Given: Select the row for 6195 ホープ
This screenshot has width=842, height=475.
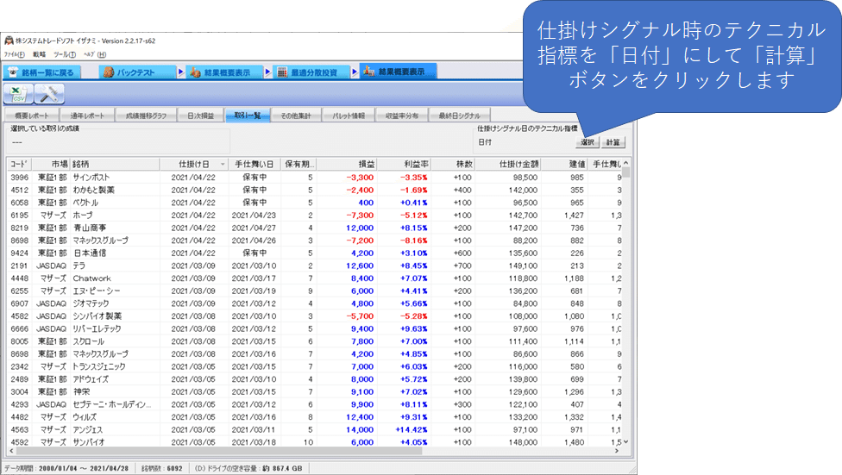Looking at the screenshot, I should pyautogui.click(x=314, y=216).
